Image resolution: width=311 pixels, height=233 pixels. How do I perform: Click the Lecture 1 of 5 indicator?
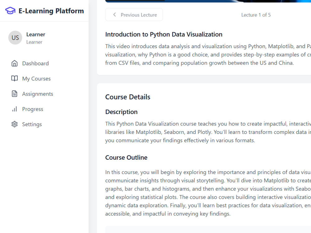256,15
